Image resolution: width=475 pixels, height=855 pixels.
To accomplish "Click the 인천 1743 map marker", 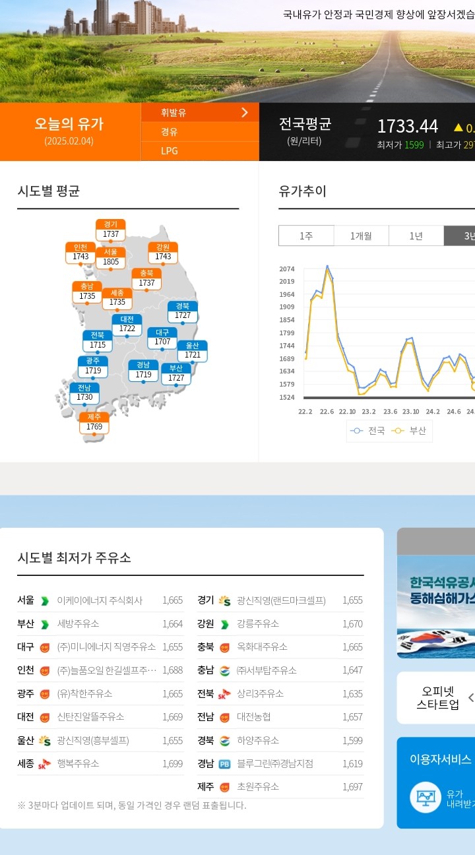I will pos(80,253).
